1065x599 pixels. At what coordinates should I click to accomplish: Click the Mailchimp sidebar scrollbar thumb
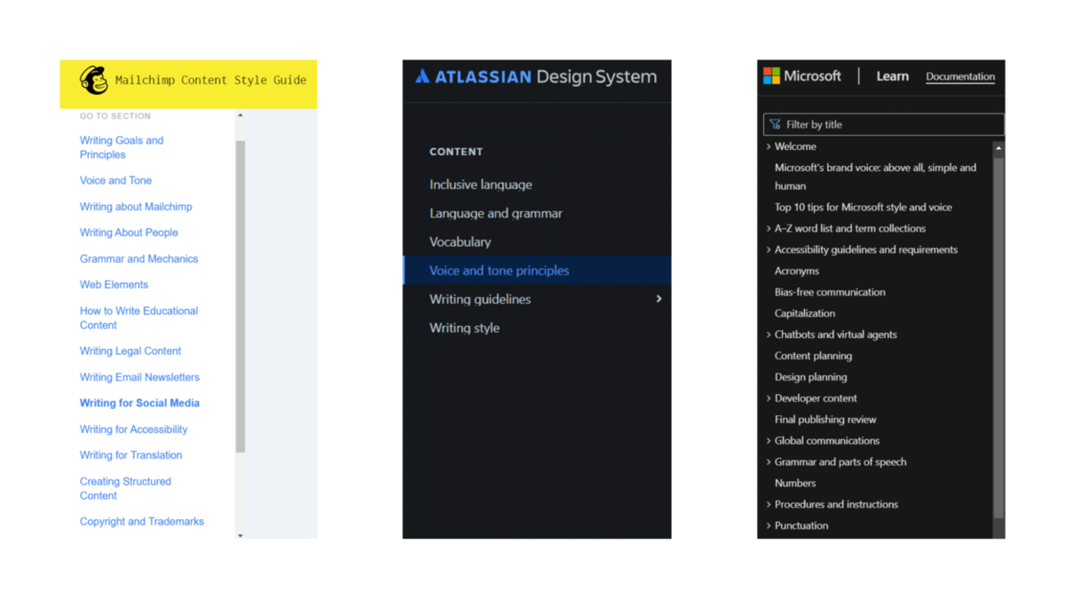click(x=240, y=296)
